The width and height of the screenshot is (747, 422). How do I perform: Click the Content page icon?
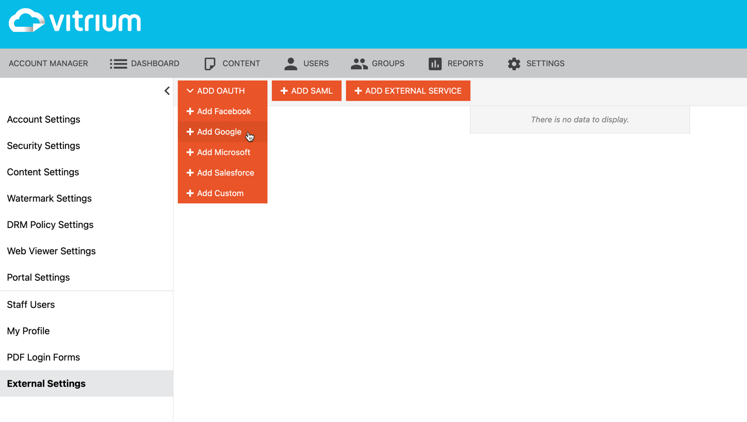point(209,63)
